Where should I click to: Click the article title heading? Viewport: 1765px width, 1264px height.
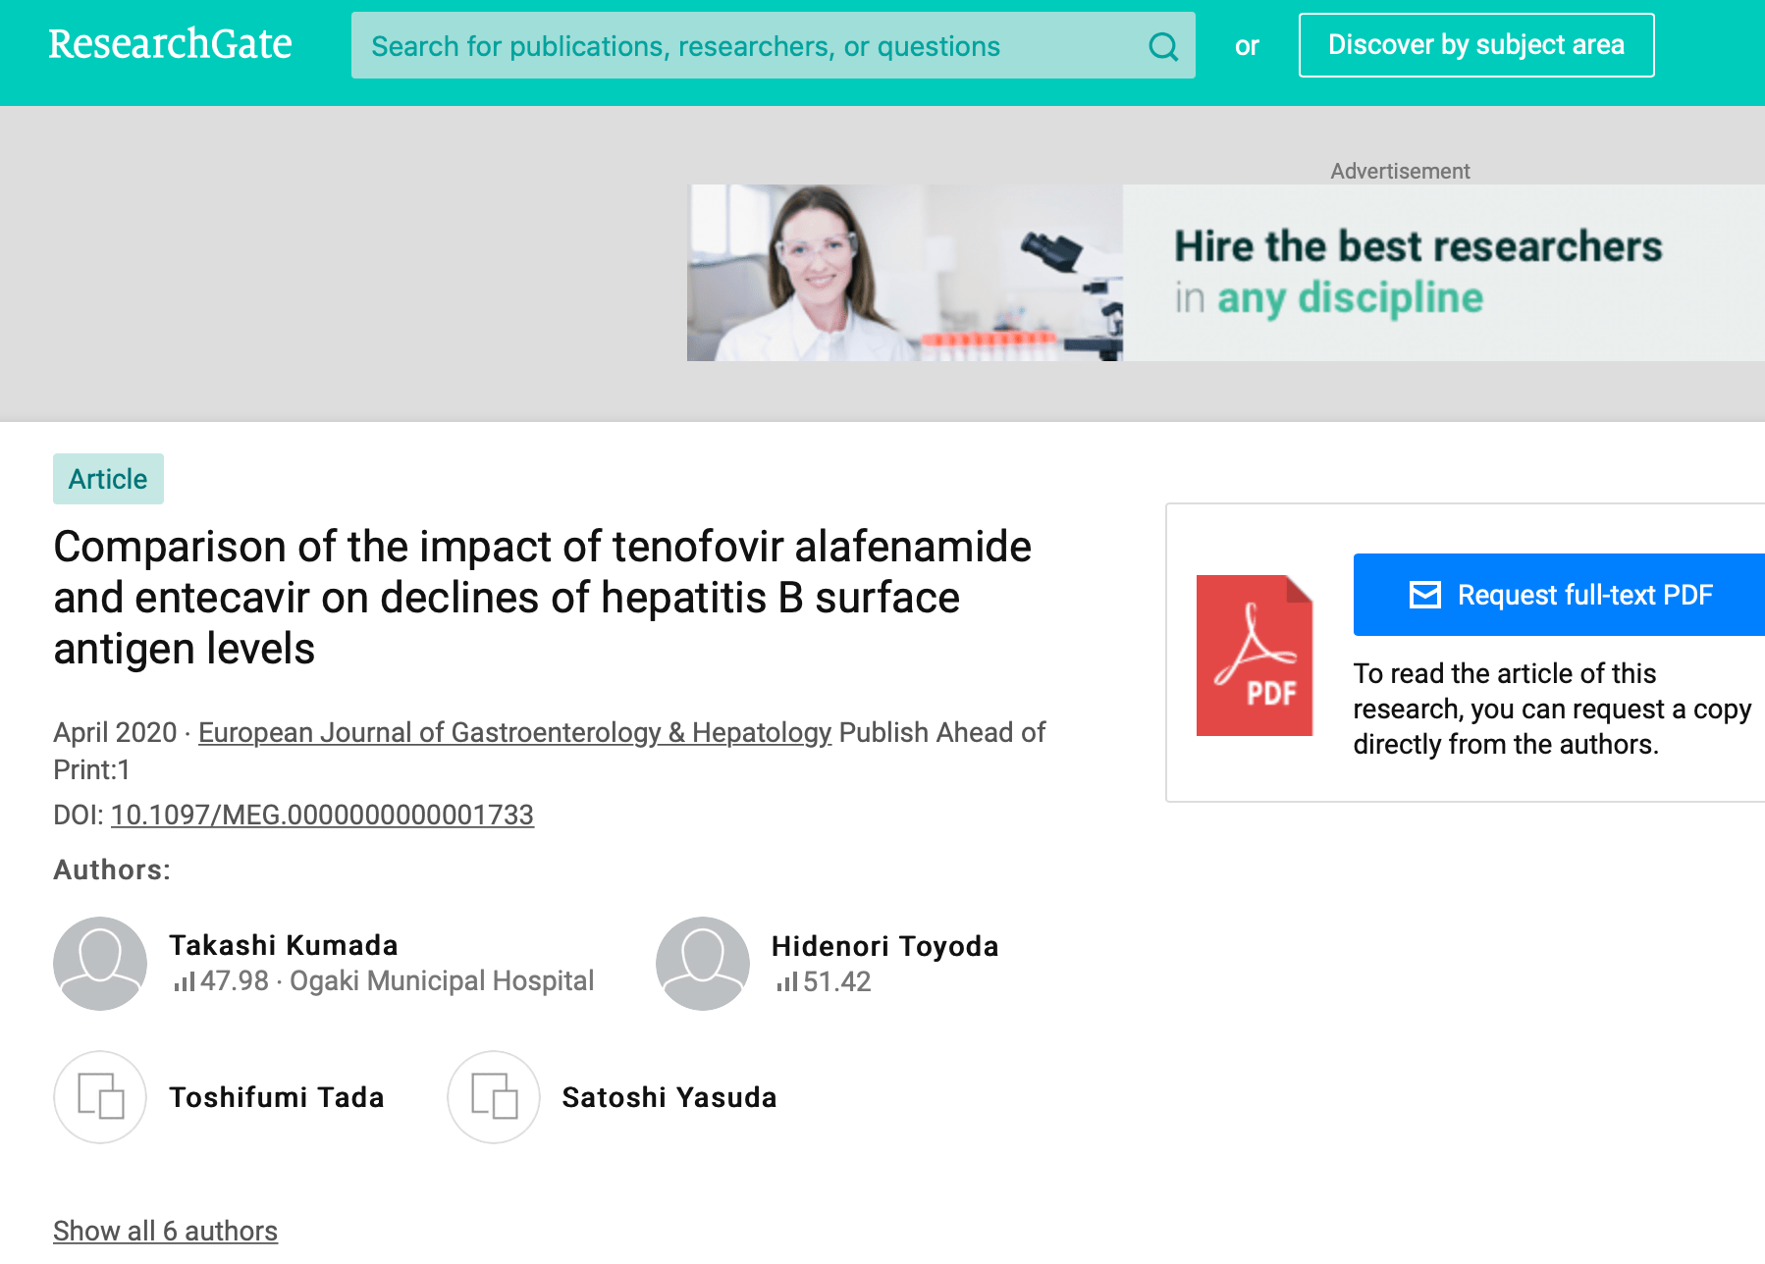coord(543,598)
